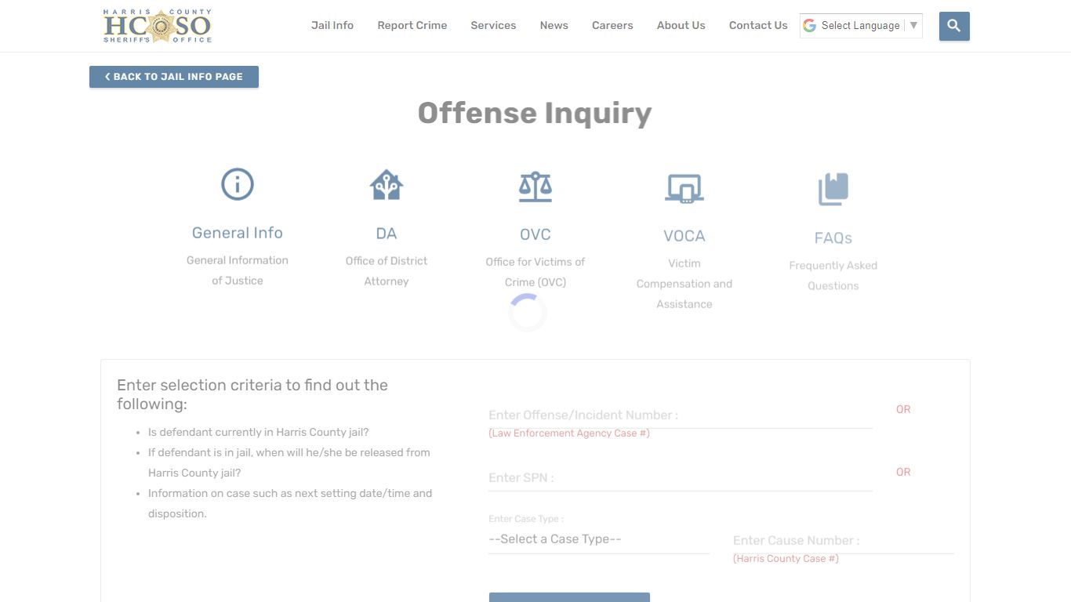
Task: Click the FAQs book icon
Action: (833, 188)
